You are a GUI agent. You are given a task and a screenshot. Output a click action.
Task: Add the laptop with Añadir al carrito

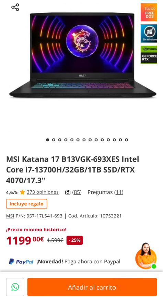point(92,287)
